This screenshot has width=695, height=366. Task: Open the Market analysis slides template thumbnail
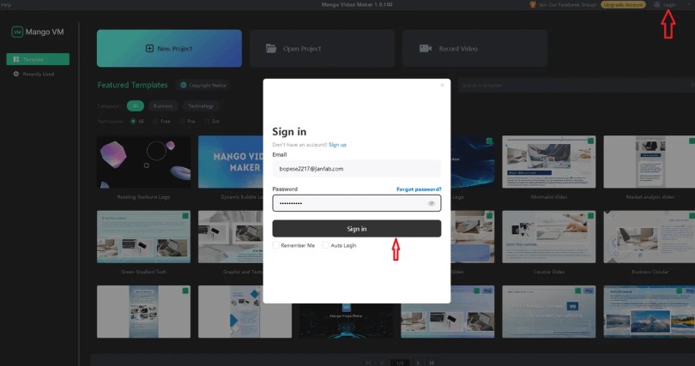(x=650, y=161)
